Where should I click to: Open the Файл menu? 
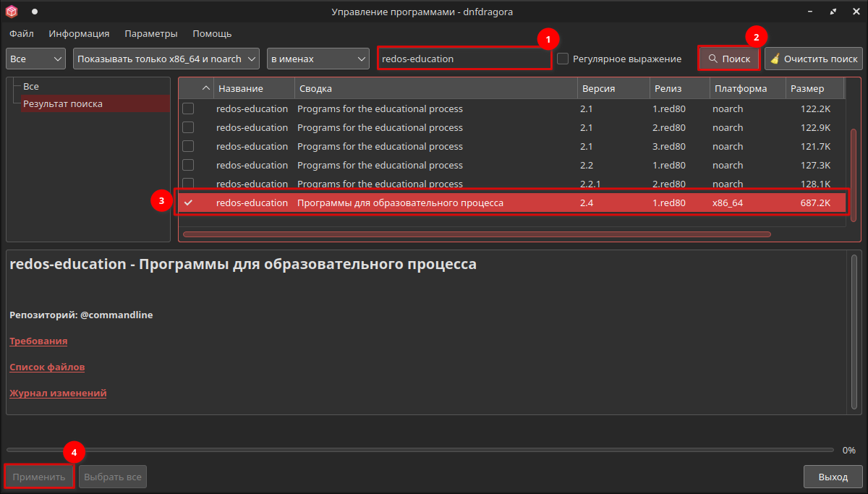tap(22, 33)
